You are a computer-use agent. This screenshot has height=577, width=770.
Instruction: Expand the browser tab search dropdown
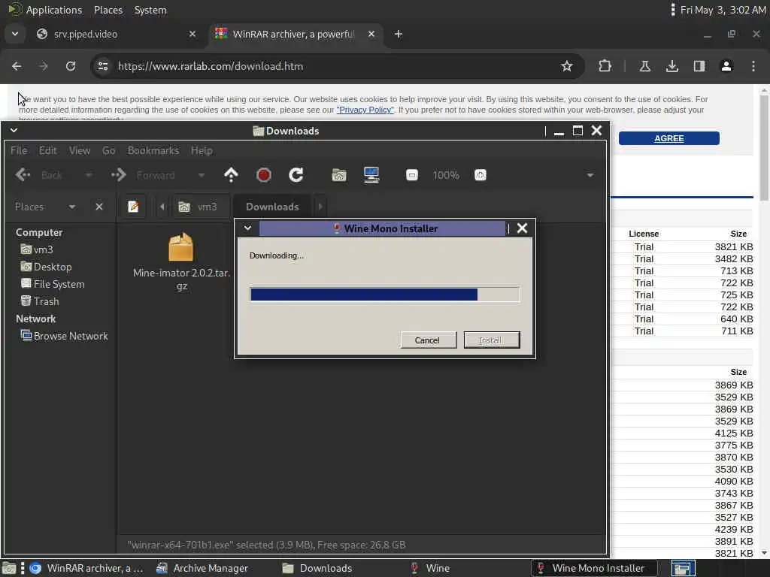tap(15, 34)
